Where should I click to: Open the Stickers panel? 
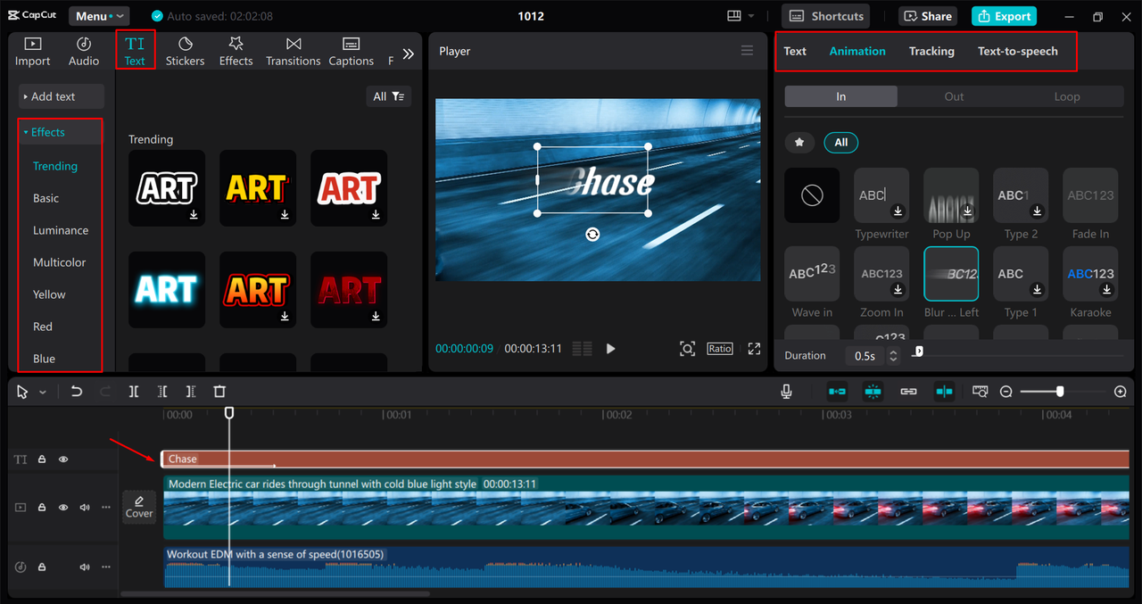[185, 52]
